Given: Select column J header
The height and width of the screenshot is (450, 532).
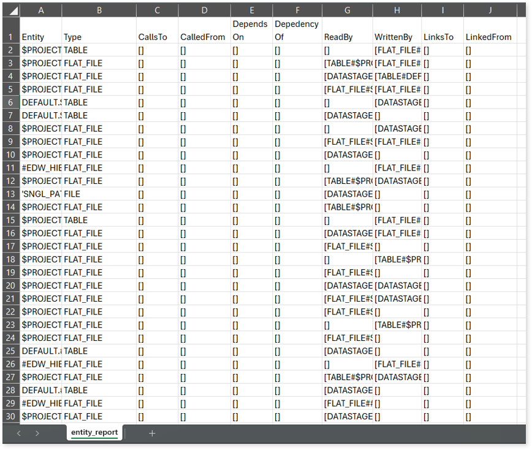Looking at the screenshot, I should pos(489,10).
